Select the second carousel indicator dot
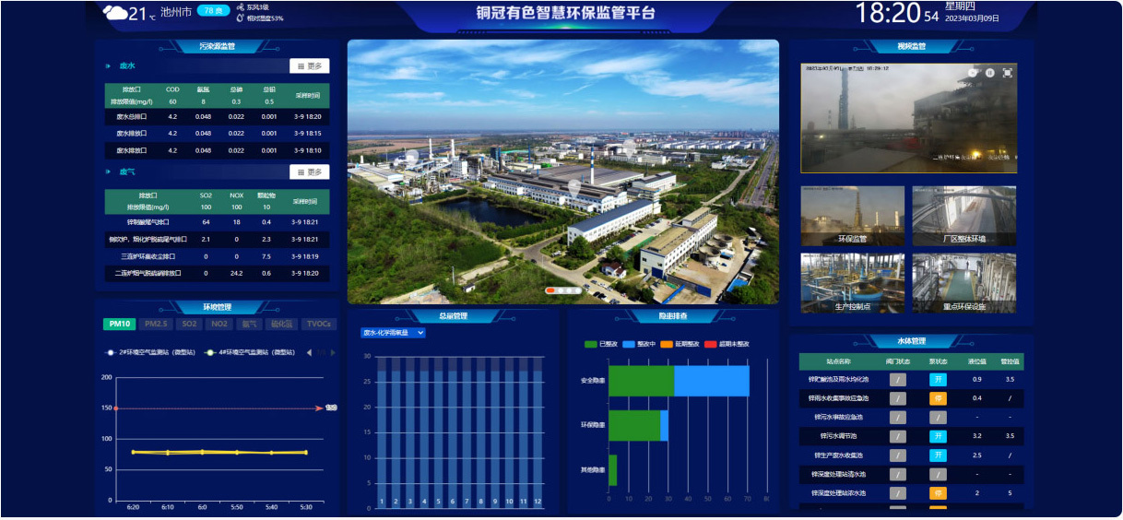 click(561, 290)
